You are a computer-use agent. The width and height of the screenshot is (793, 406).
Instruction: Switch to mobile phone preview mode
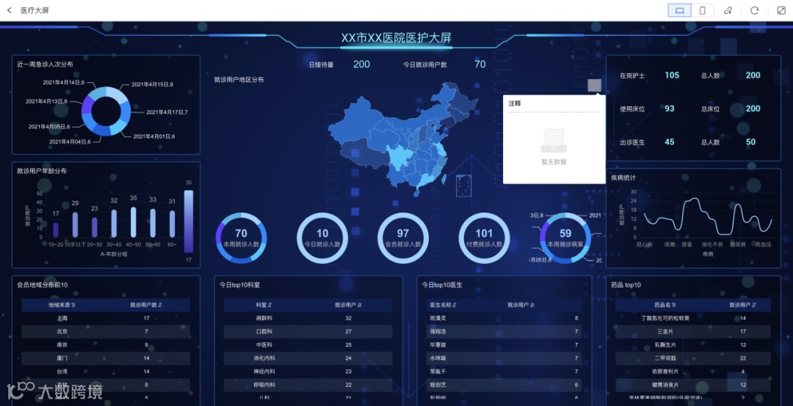[703, 10]
